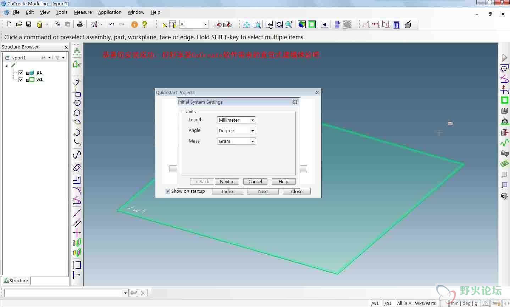510x307 pixels.
Task: Click the 3D box edit icon
Action: click(x=408, y=24)
